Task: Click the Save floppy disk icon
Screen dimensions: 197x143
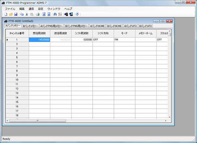Action: tap(15, 14)
